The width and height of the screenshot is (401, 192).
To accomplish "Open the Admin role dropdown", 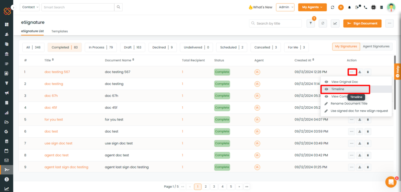I will tap(285, 7).
